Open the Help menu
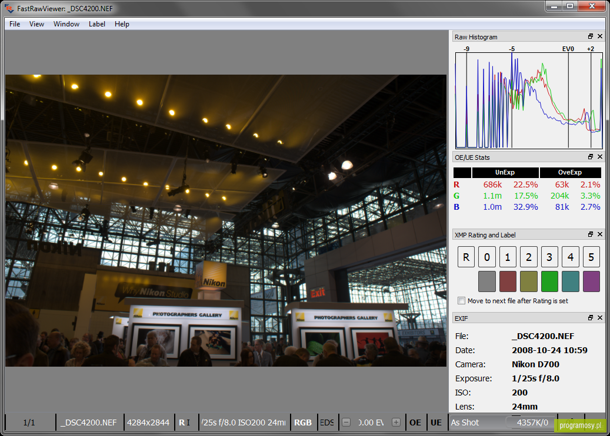610x436 pixels. coord(122,24)
